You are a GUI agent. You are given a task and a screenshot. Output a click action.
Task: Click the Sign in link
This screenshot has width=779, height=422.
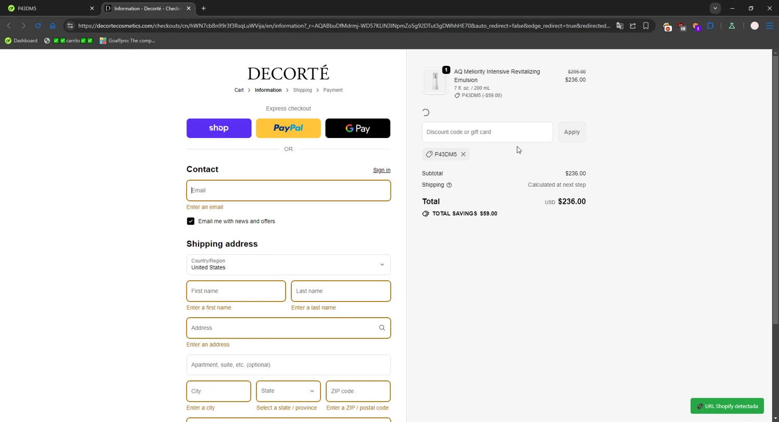pyautogui.click(x=382, y=170)
